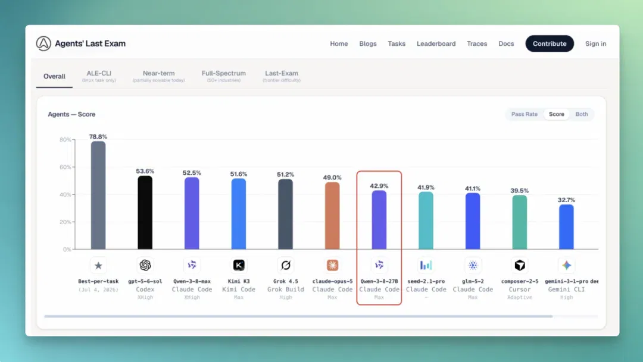Open the Full-Spectrum tab
This screenshot has height=362, width=643.
point(223,75)
